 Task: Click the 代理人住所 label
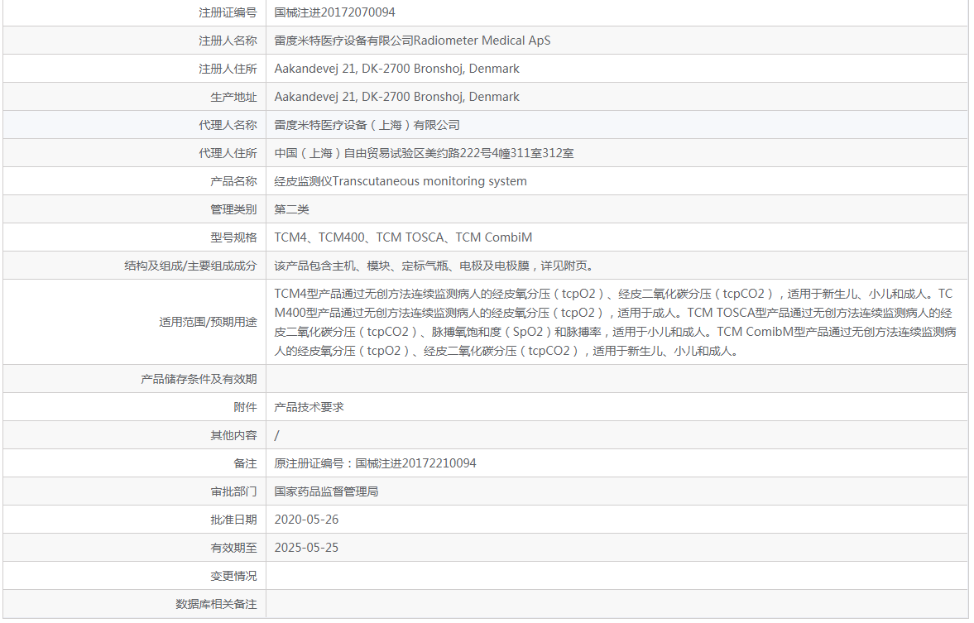click(228, 153)
